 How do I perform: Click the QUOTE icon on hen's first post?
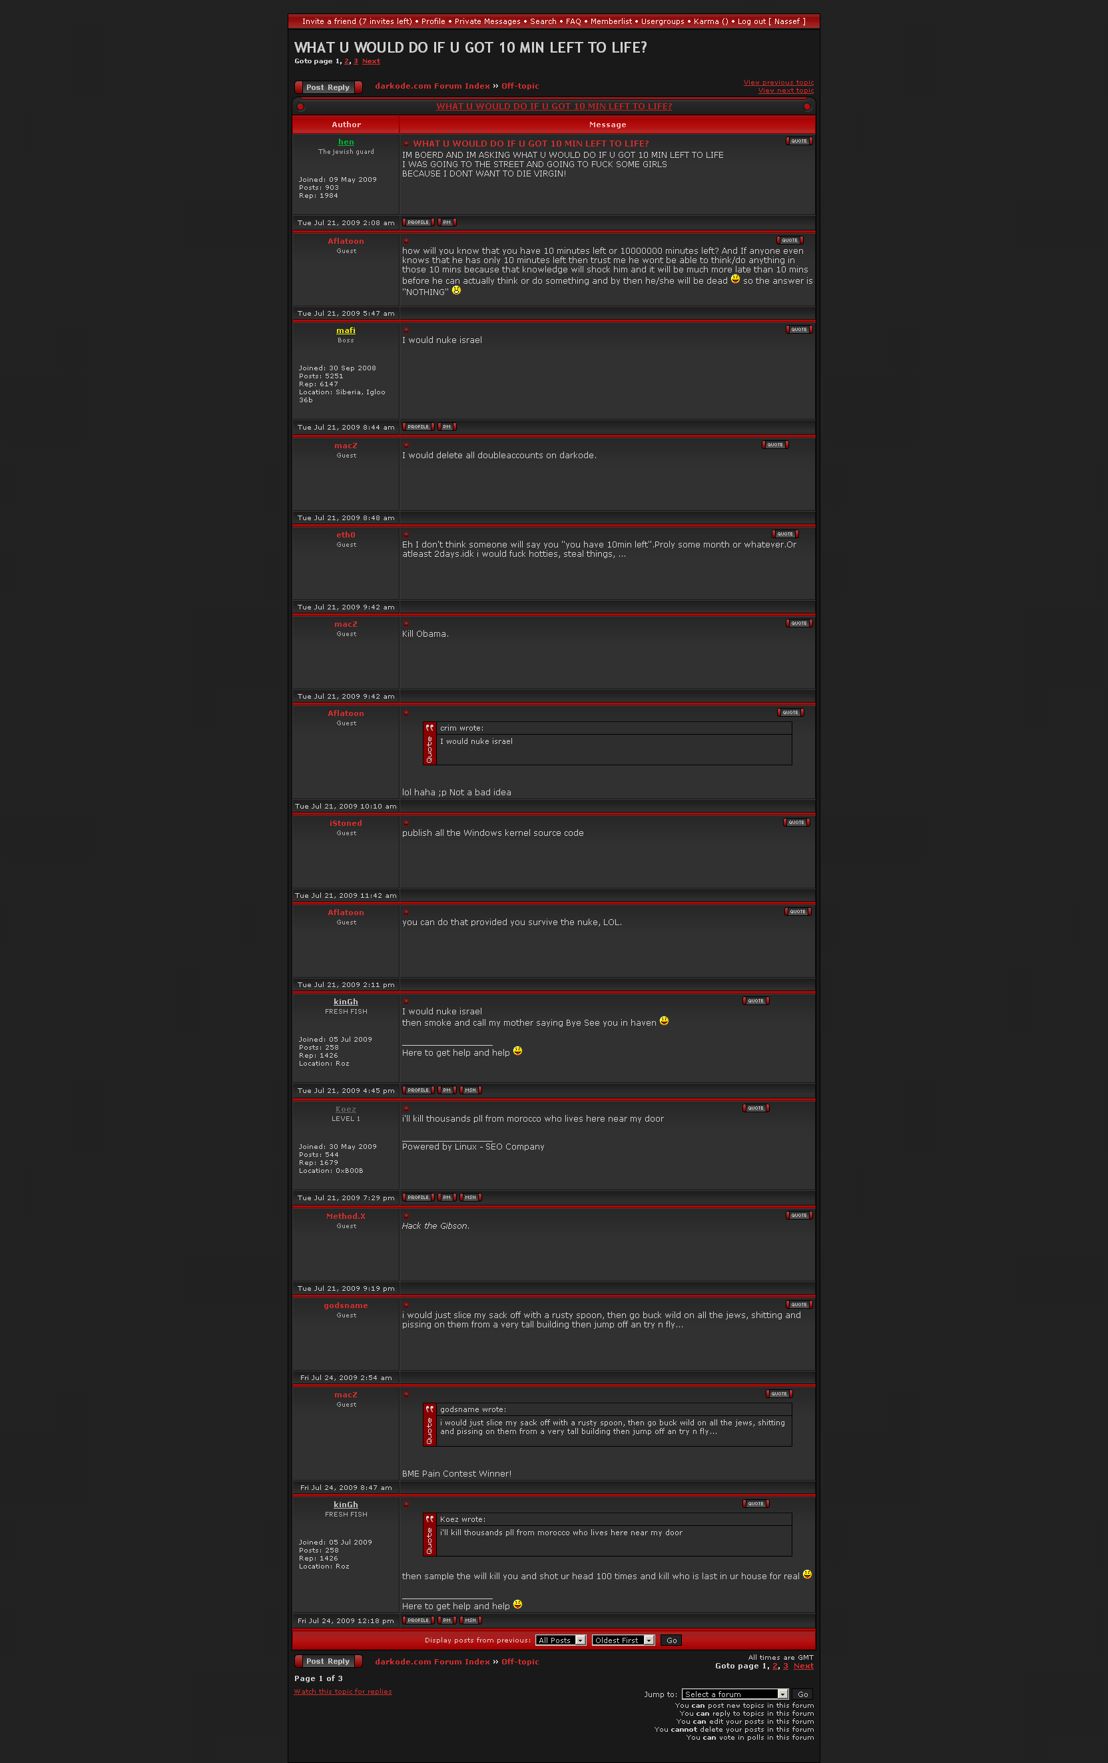[798, 141]
